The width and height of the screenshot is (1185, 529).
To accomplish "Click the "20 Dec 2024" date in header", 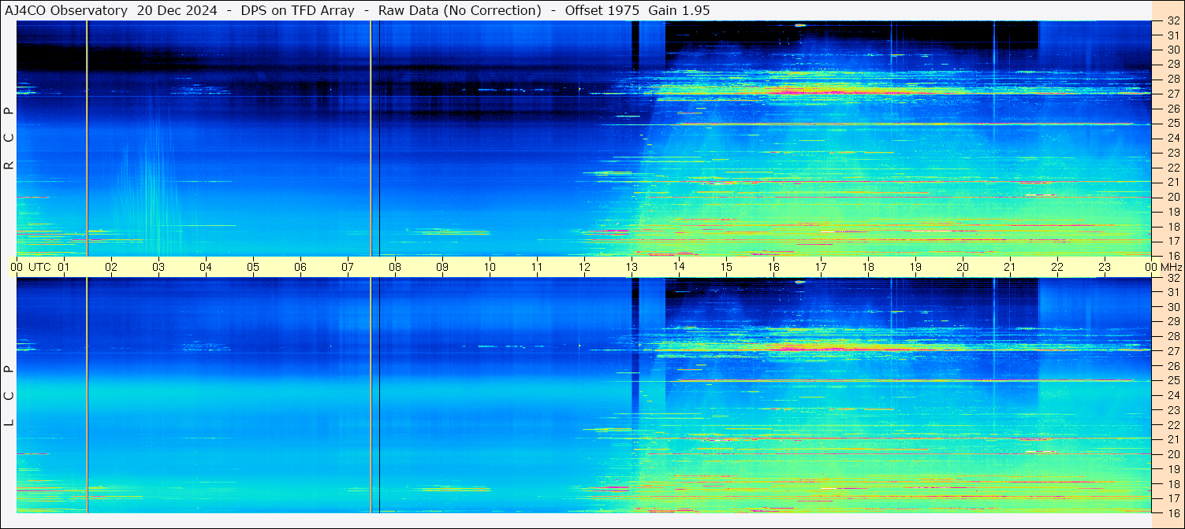I will click(177, 10).
